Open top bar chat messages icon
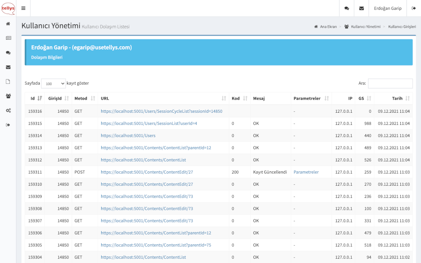 click(x=347, y=8)
